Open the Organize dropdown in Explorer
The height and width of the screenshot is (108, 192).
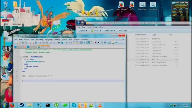83,31
